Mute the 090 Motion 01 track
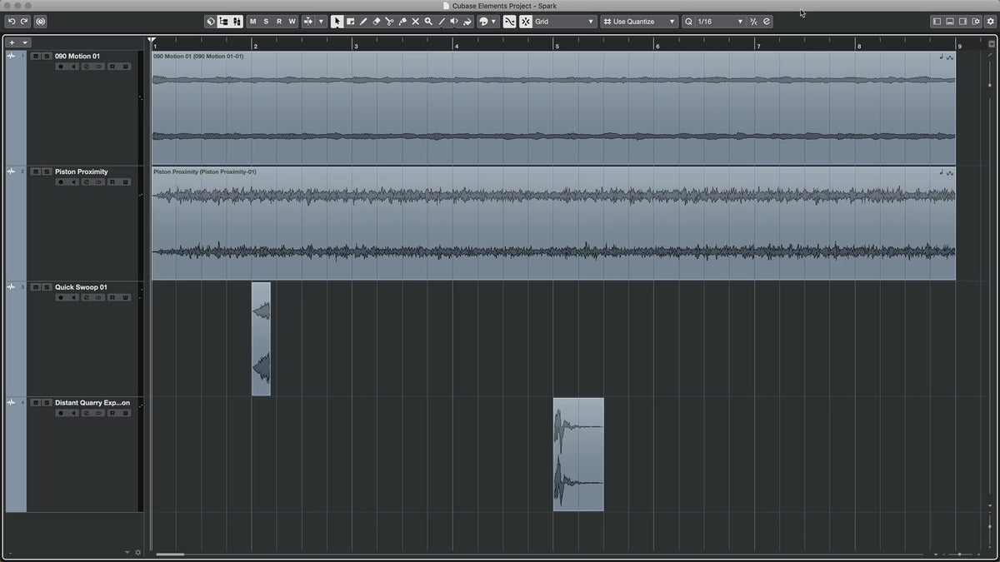This screenshot has height=562, width=1000. (35, 56)
